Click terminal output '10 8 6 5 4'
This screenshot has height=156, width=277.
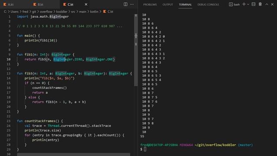151,80
